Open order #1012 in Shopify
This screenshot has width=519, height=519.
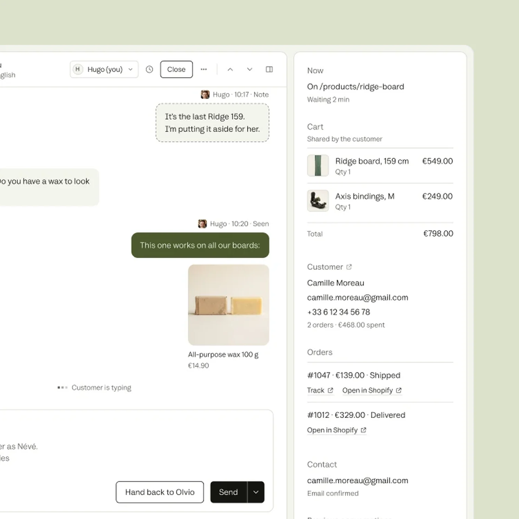(337, 430)
